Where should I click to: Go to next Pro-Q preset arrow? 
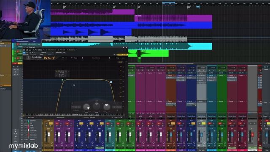(110, 58)
